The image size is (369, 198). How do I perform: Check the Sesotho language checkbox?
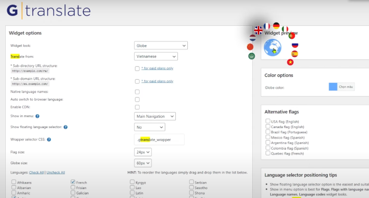(192, 187)
